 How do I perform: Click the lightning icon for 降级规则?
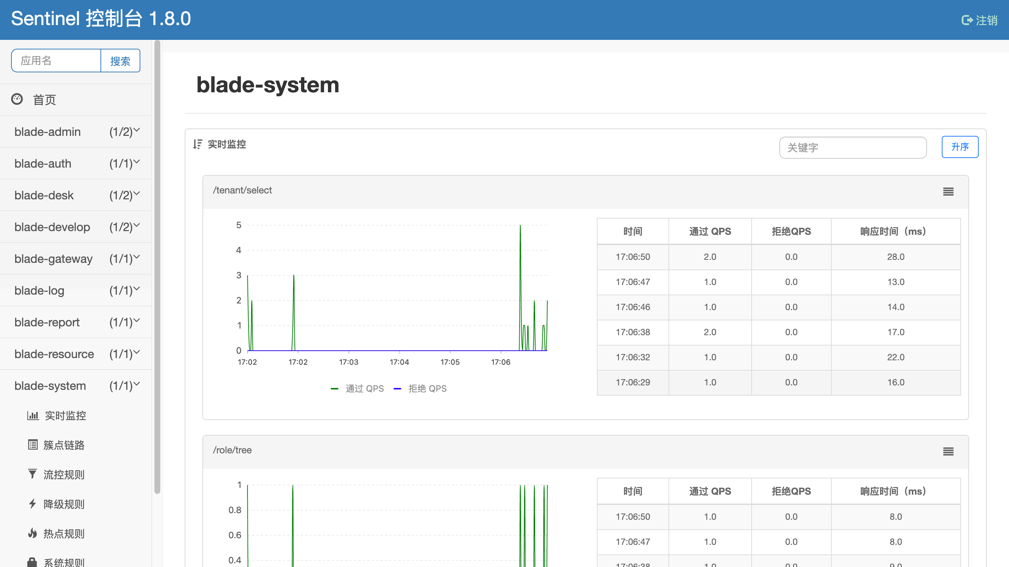pos(33,504)
